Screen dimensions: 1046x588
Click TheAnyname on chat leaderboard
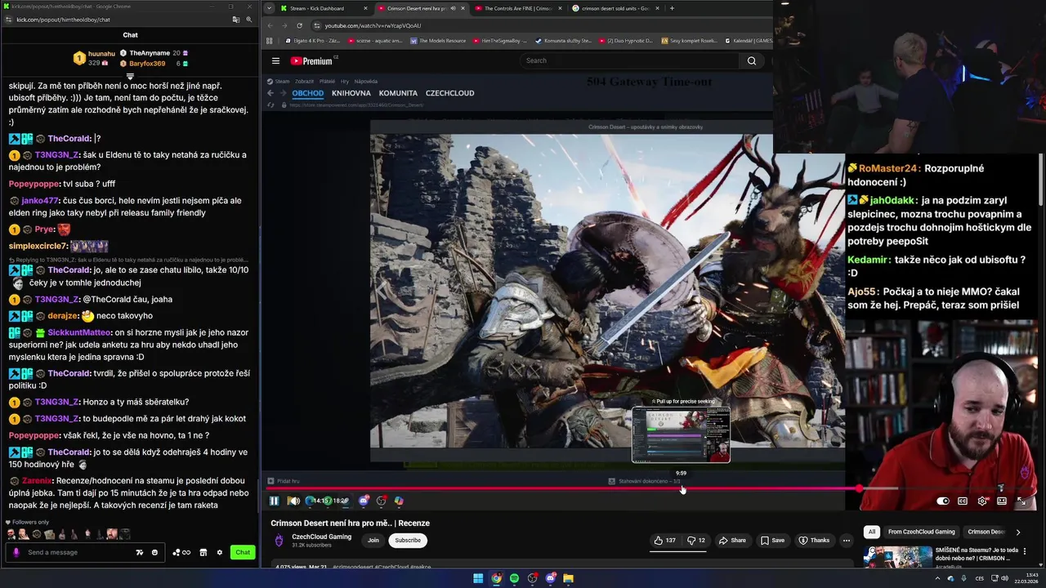pyautogui.click(x=150, y=53)
